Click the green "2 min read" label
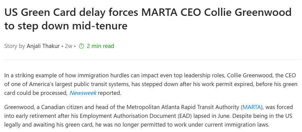This screenshot has height=132, width=302. pyautogui.click(x=100, y=46)
